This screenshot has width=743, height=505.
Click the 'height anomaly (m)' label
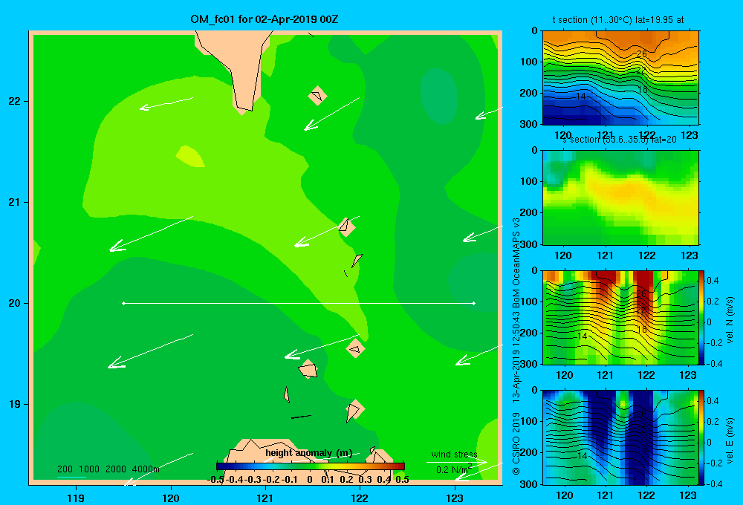[x=309, y=453]
